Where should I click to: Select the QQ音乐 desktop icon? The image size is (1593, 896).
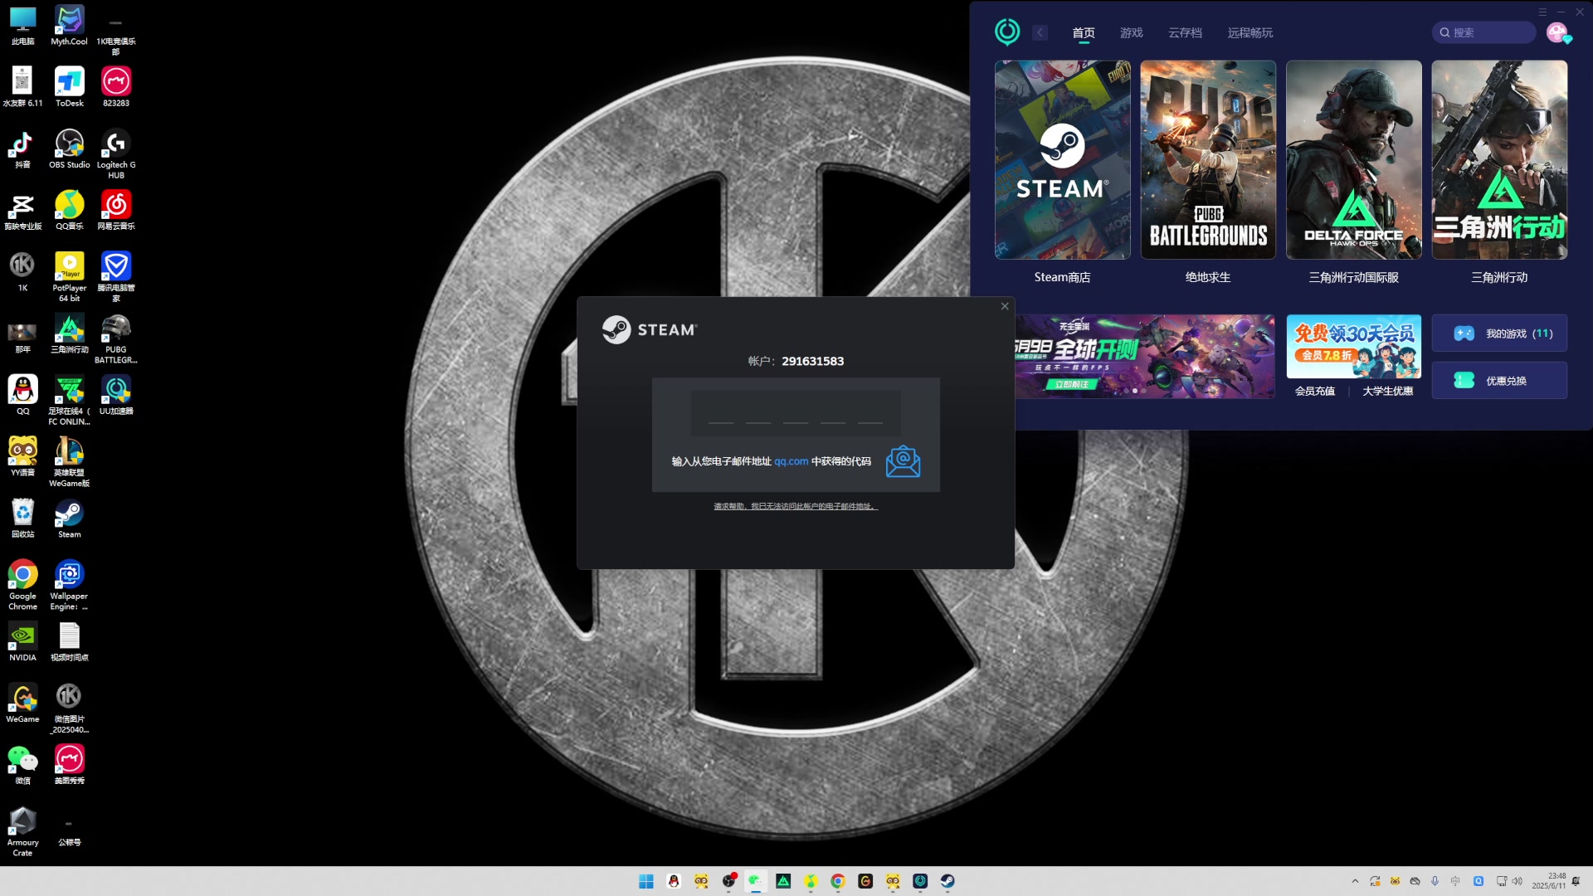coord(69,210)
